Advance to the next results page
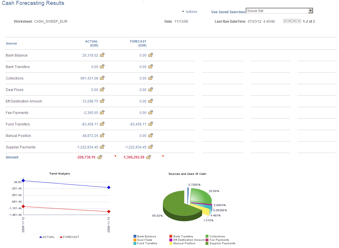Image resolution: width=339 pixels, height=248 pixels. pos(294,21)
